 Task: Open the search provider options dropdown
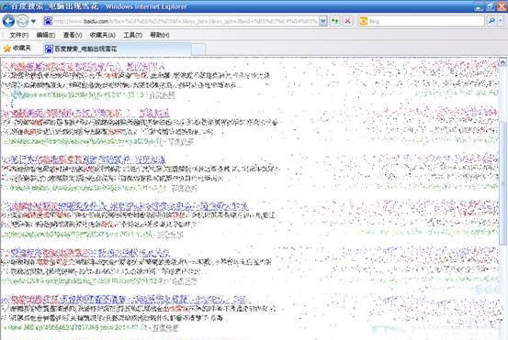[501, 21]
